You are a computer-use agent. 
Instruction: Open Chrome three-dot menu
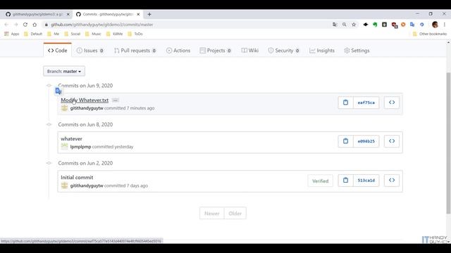(x=445, y=25)
